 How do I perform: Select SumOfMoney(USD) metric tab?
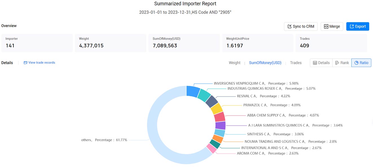265,63
